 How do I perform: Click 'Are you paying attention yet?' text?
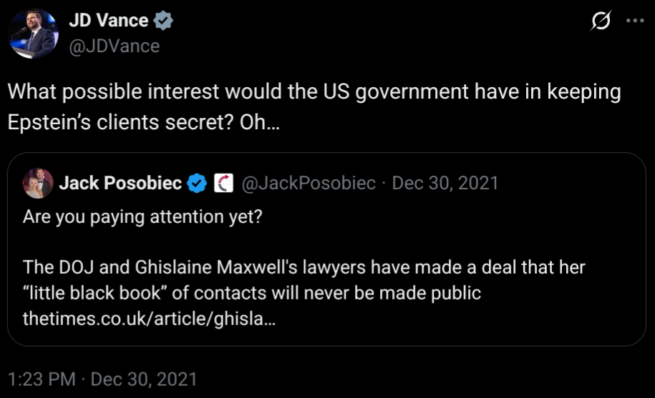click(x=142, y=217)
